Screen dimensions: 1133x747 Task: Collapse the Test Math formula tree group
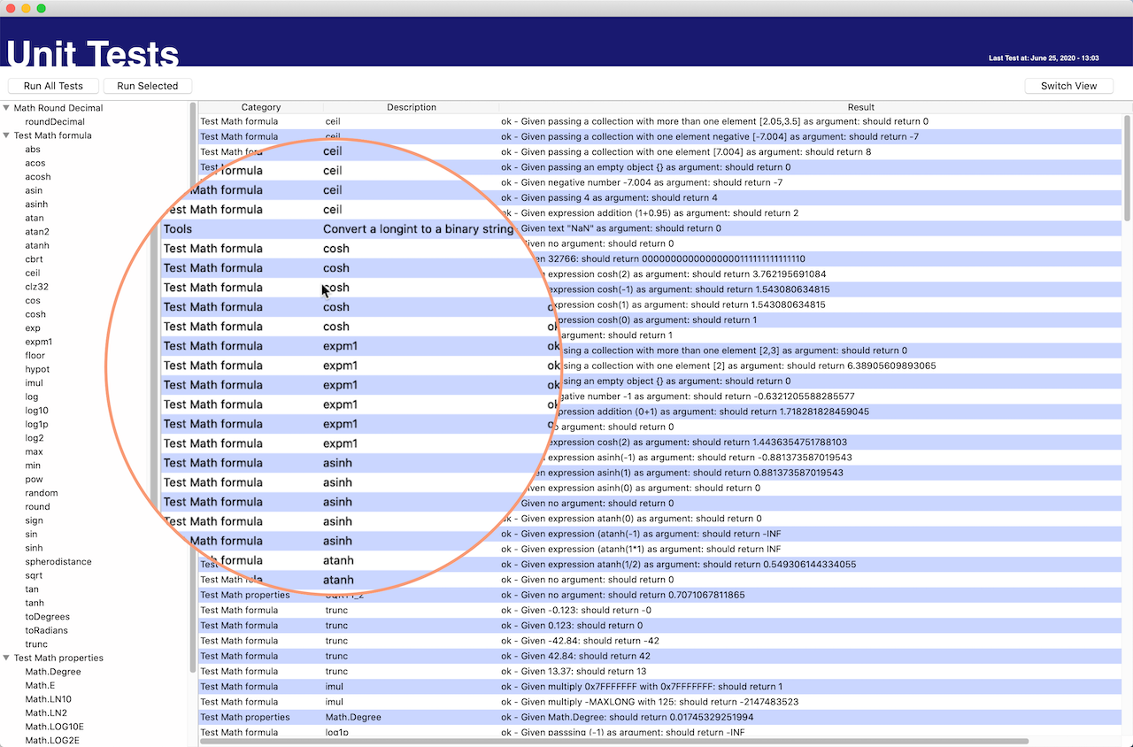tap(6, 135)
